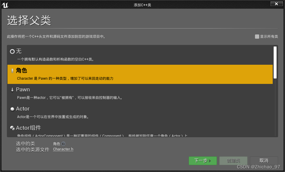Click the 空白C++类 description under 无
This screenshot has width=285, height=172.
(x=55, y=59)
